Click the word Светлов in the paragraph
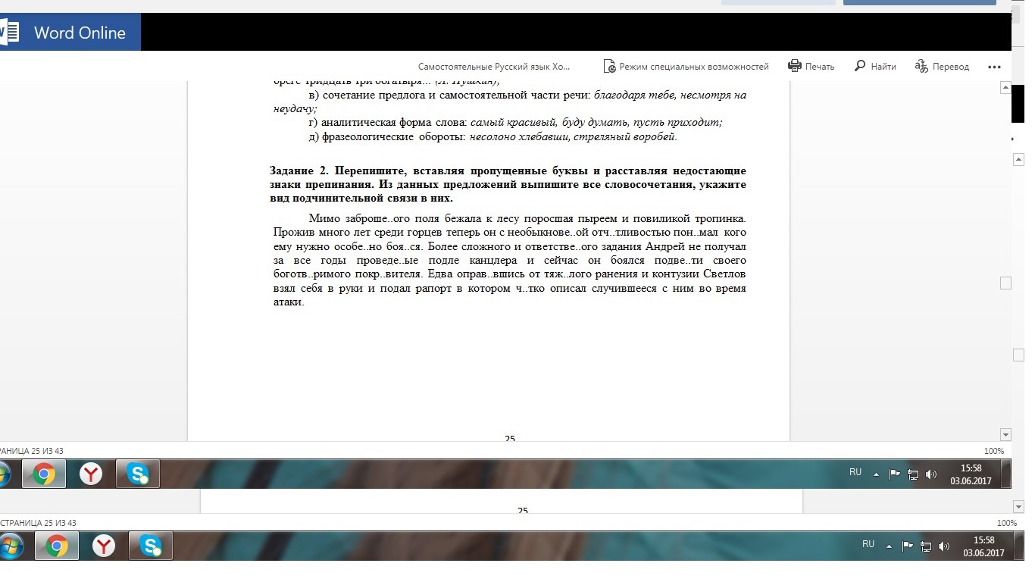Viewport: 1035px width, 582px height. click(x=724, y=274)
